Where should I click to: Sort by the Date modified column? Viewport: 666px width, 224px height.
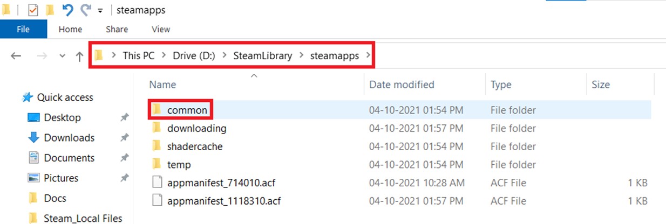coord(402,85)
